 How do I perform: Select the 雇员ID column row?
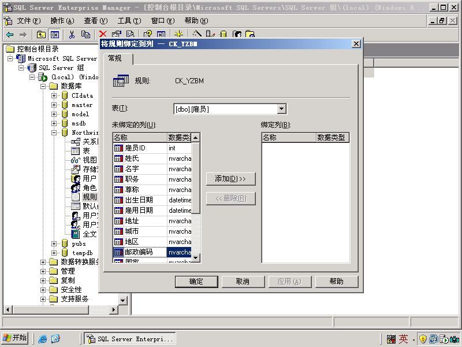tap(152, 148)
